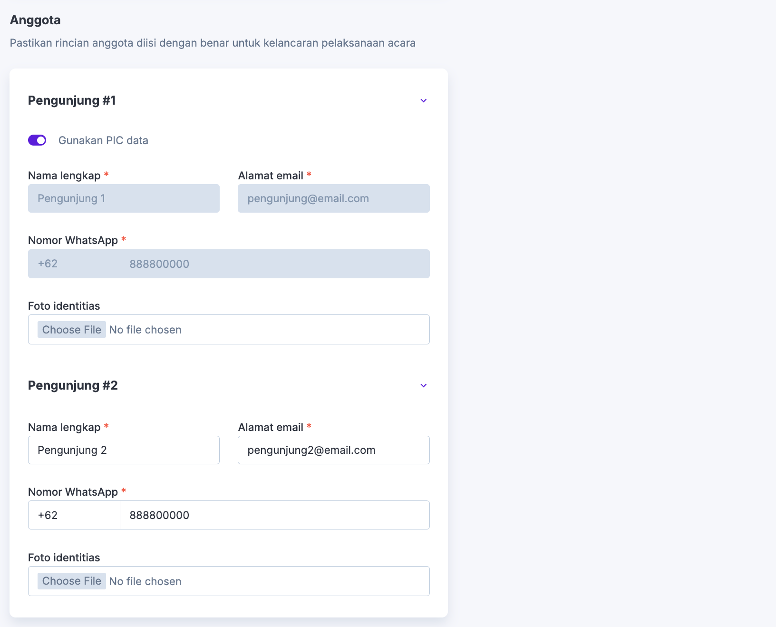
Task: Focus Nama lengkap field containing Pengunjung 2
Action: click(124, 451)
